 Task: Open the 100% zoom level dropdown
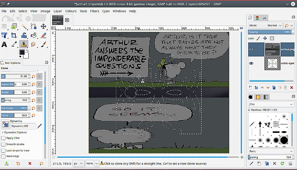97,163
